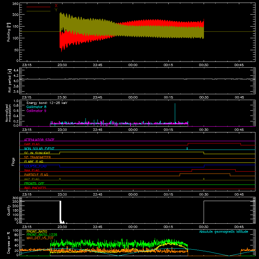Click the SC_IN_SUNLIGHT flag label
This screenshot has height=259, width=259.
point(37,153)
